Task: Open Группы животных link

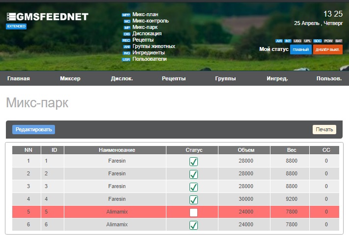Action: click(x=154, y=46)
